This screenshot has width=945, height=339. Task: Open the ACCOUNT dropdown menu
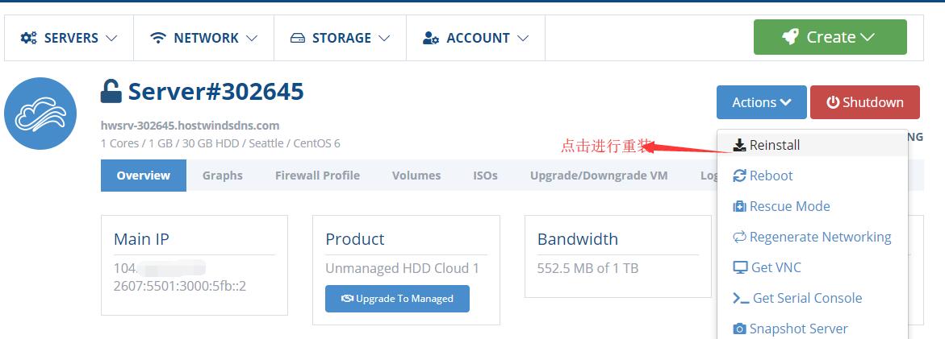476,38
